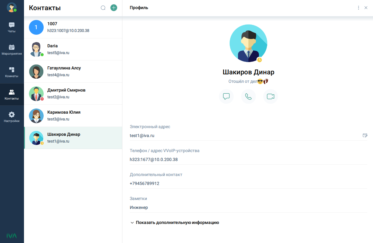Select the 1007 contact entry
The image size is (373, 243).
pos(73,27)
